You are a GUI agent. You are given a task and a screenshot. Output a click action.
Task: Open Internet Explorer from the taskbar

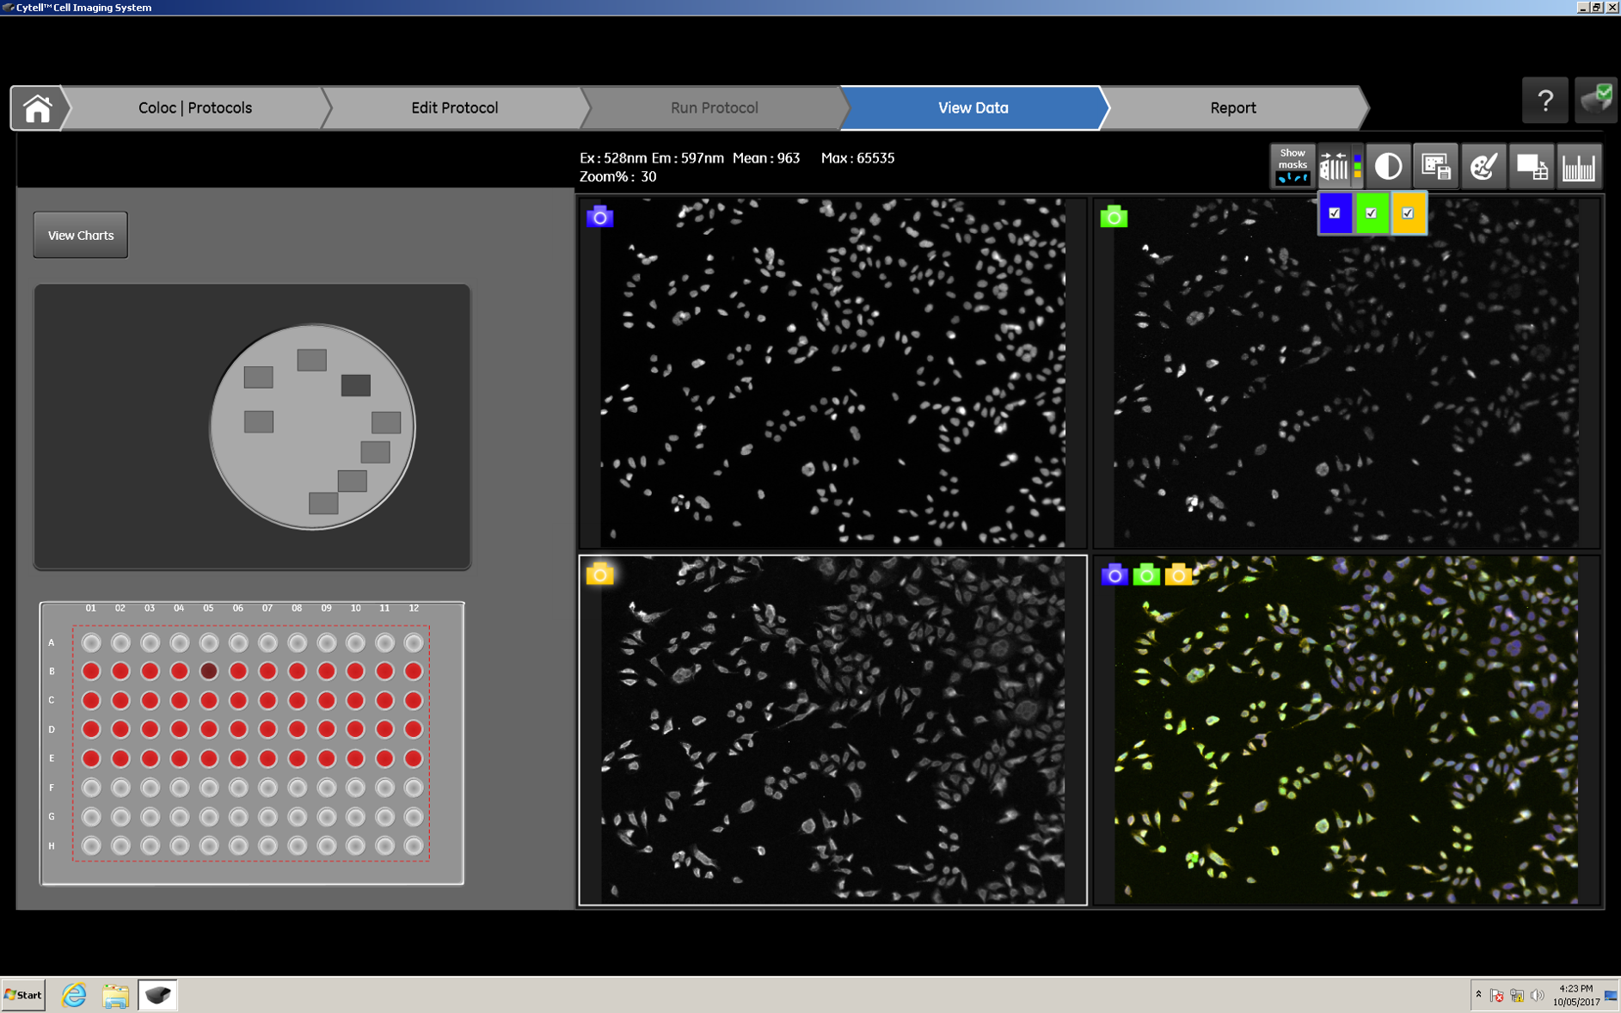(x=74, y=995)
